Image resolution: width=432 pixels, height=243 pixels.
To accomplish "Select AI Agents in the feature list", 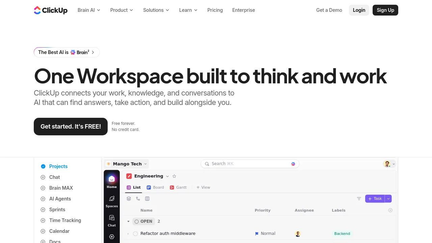I will coord(56,199).
